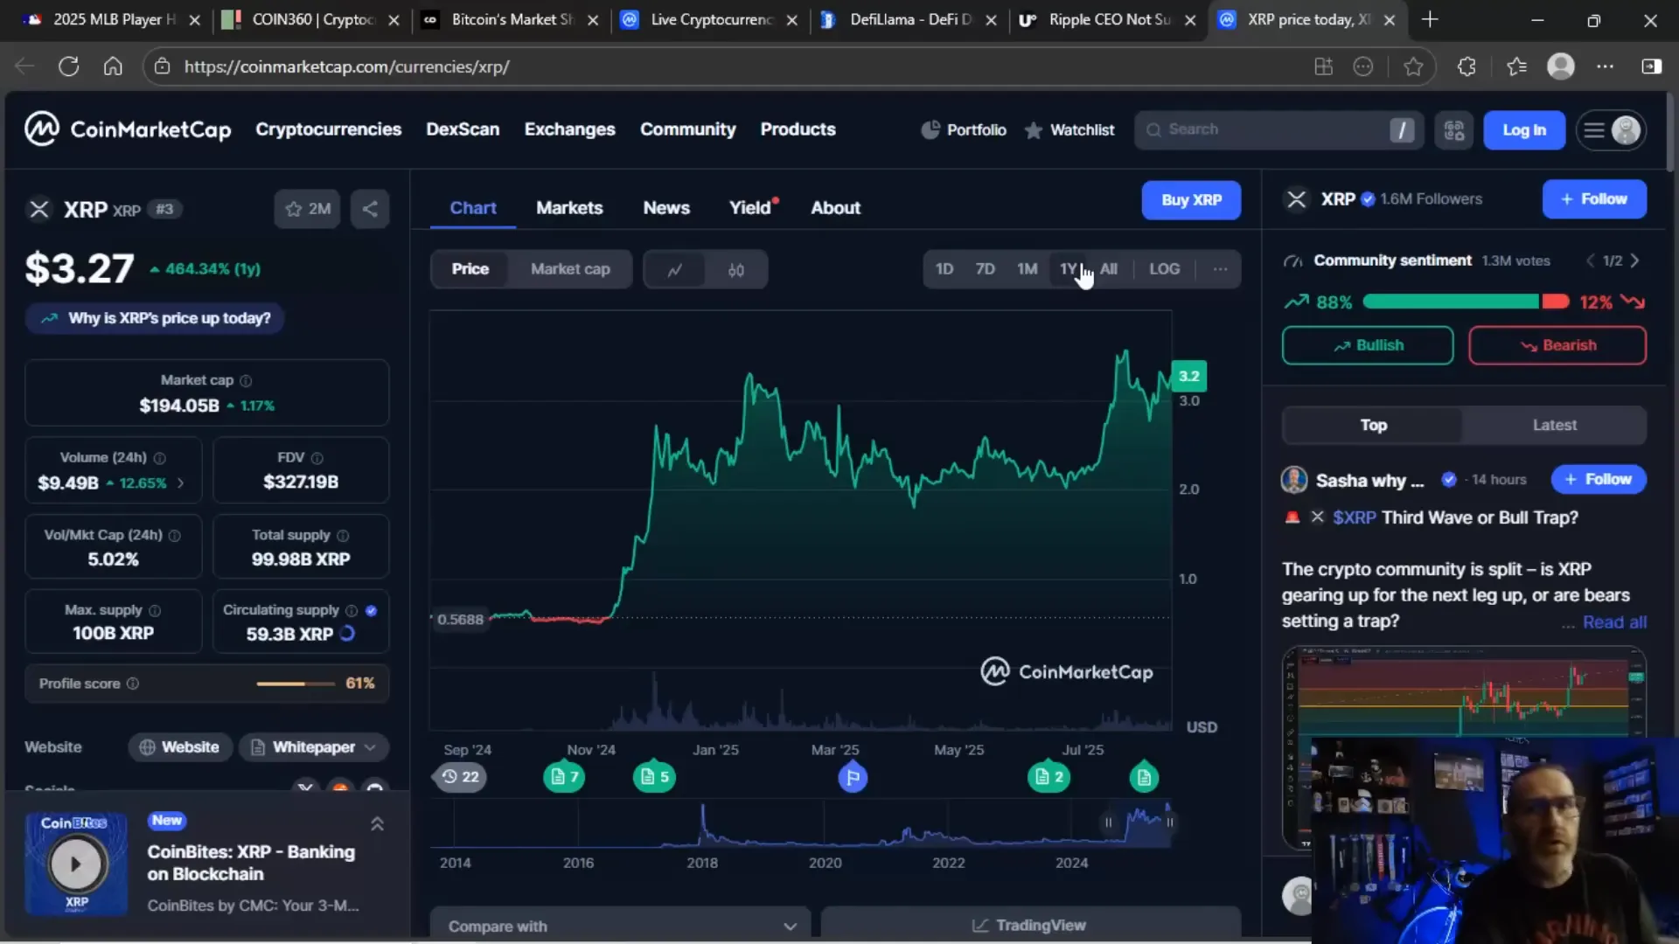Open the Cryptocurrencies menu
Image resolution: width=1679 pixels, height=944 pixels.
[x=328, y=129]
